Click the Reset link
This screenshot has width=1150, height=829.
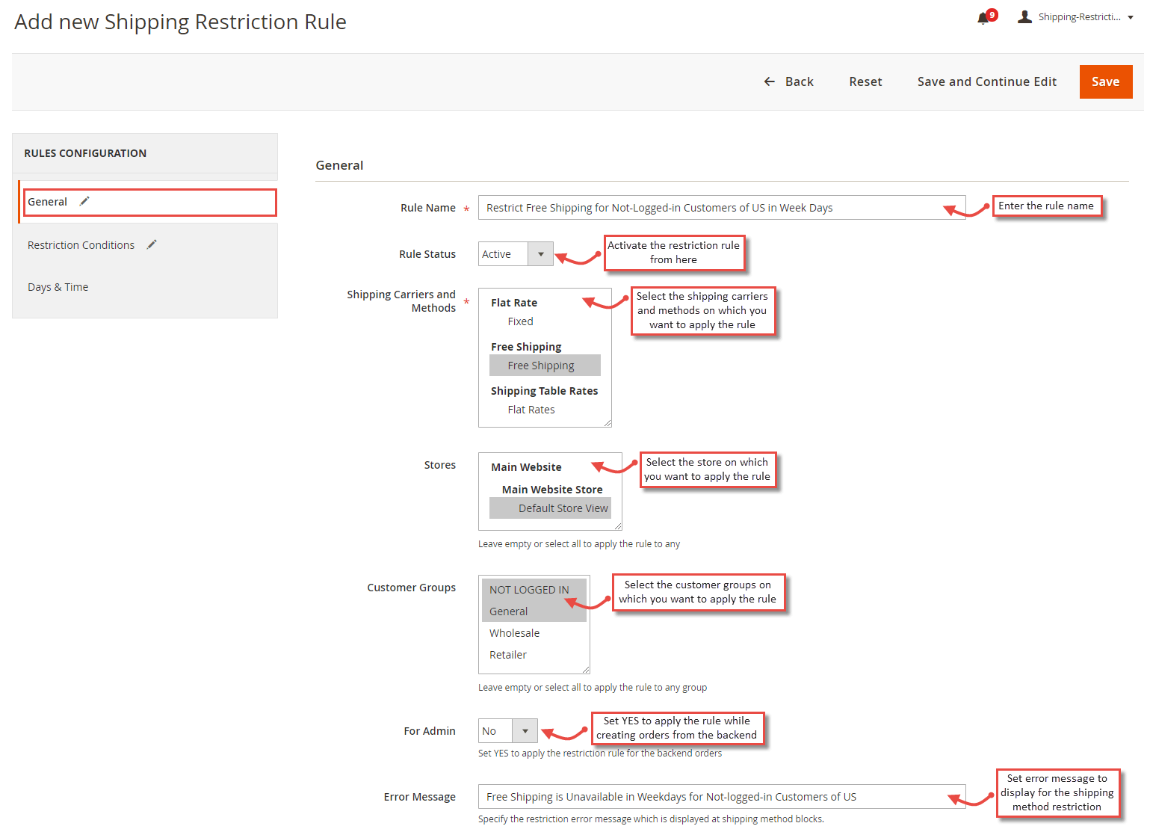click(x=865, y=81)
